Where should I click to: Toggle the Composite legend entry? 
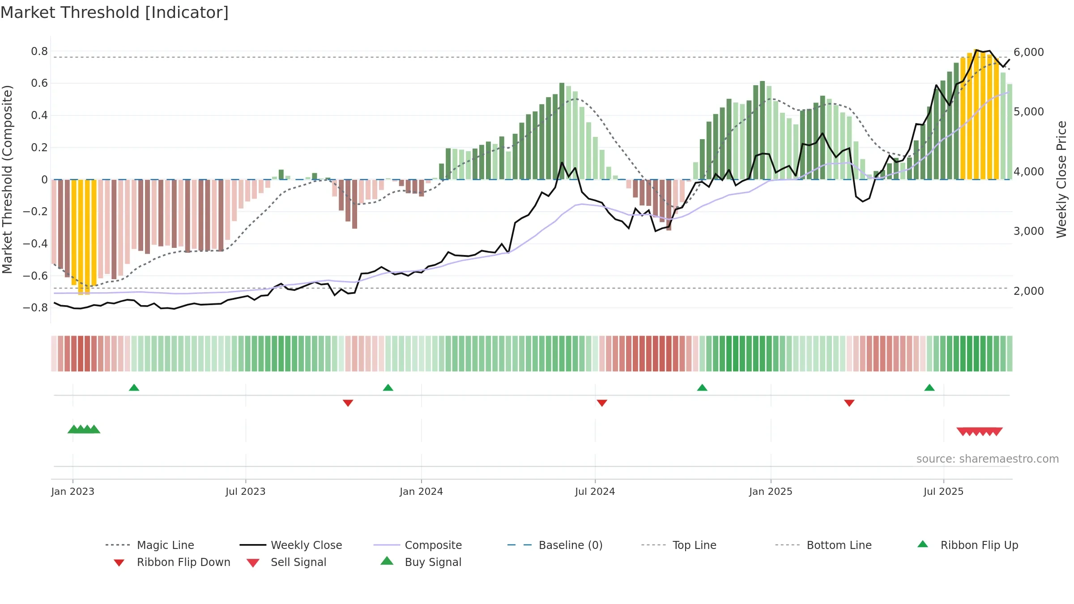tap(418, 545)
